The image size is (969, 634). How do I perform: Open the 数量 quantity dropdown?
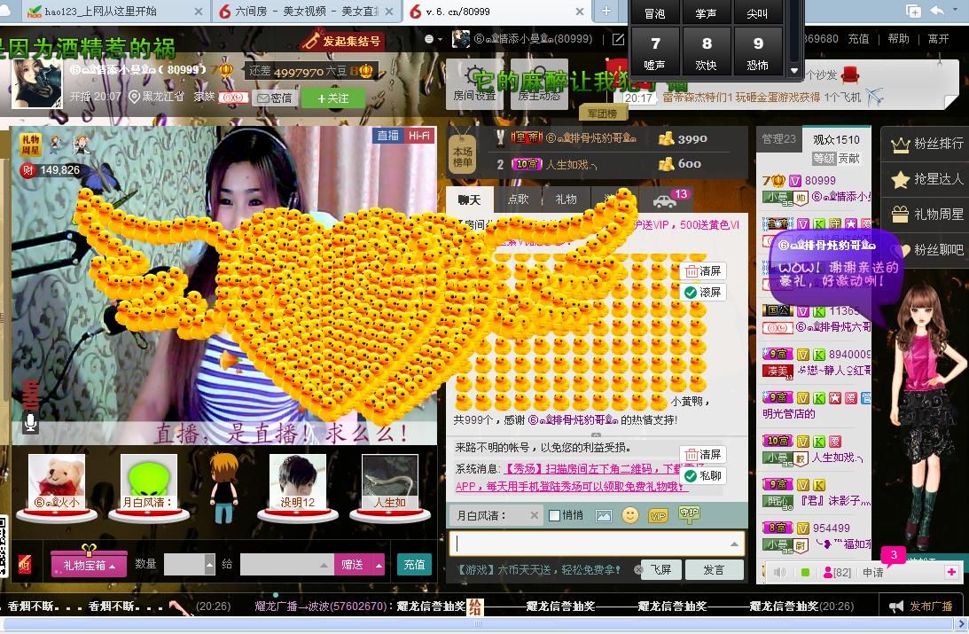click(209, 564)
